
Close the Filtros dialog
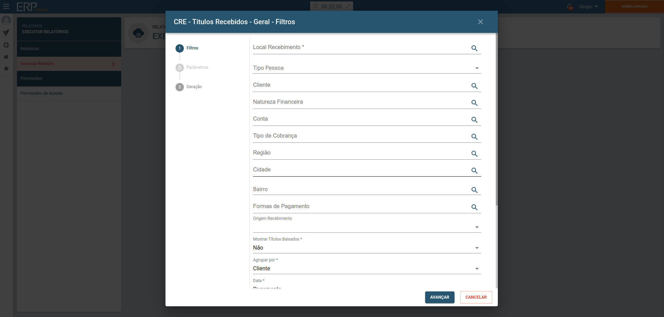pos(480,22)
